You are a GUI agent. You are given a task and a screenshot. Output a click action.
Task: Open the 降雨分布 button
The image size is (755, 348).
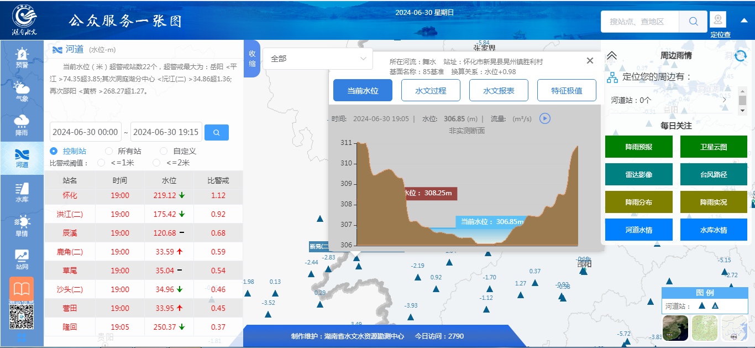coord(639,202)
